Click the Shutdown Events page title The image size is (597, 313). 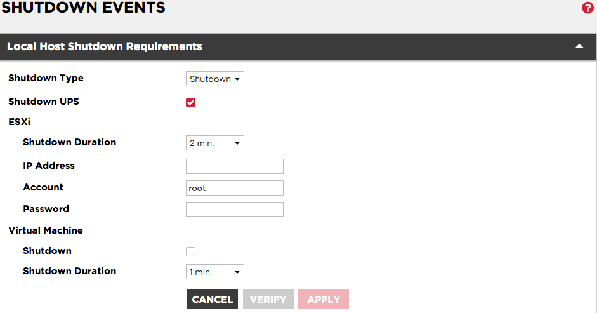pos(83,8)
